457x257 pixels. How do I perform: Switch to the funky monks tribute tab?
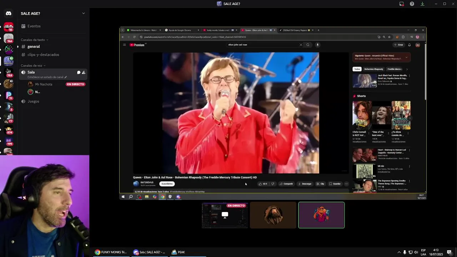[220, 30]
